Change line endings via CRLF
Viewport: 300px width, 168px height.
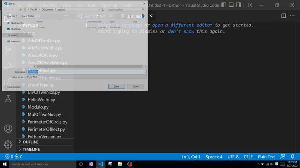[x=248, y=157]
